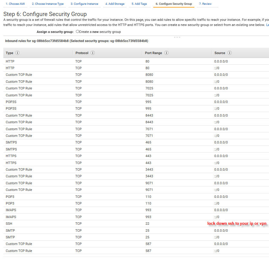Click the Type column header label

tap(10, 53)
